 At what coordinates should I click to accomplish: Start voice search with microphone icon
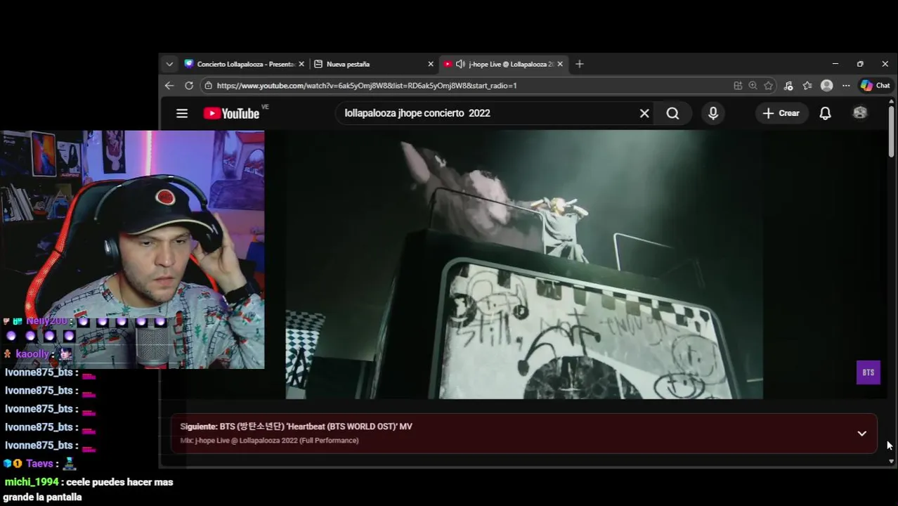(713, 113)
